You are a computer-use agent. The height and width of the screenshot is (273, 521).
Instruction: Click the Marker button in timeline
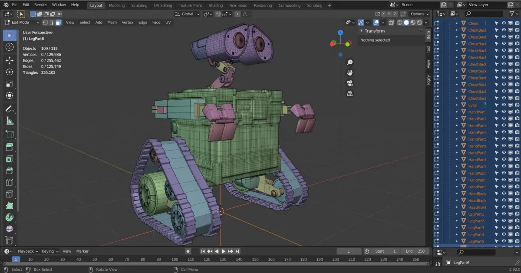82,251
